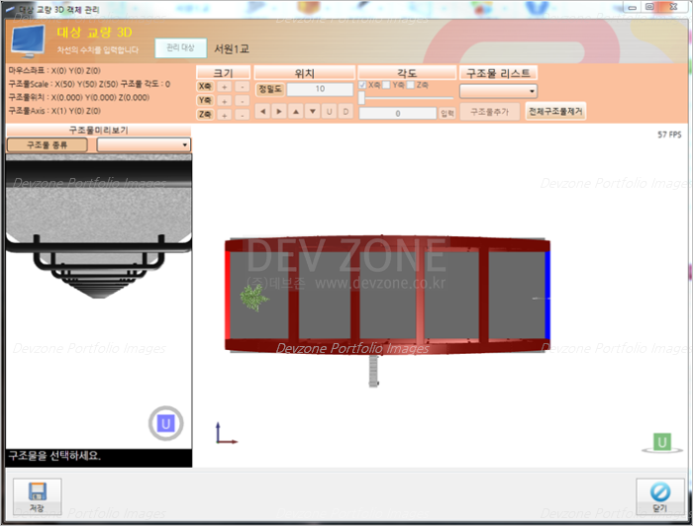The width and height of the screenshot is (693, 526).
Task: Click the 전체구조물제거 button
Action: click(x=555, y=111)
